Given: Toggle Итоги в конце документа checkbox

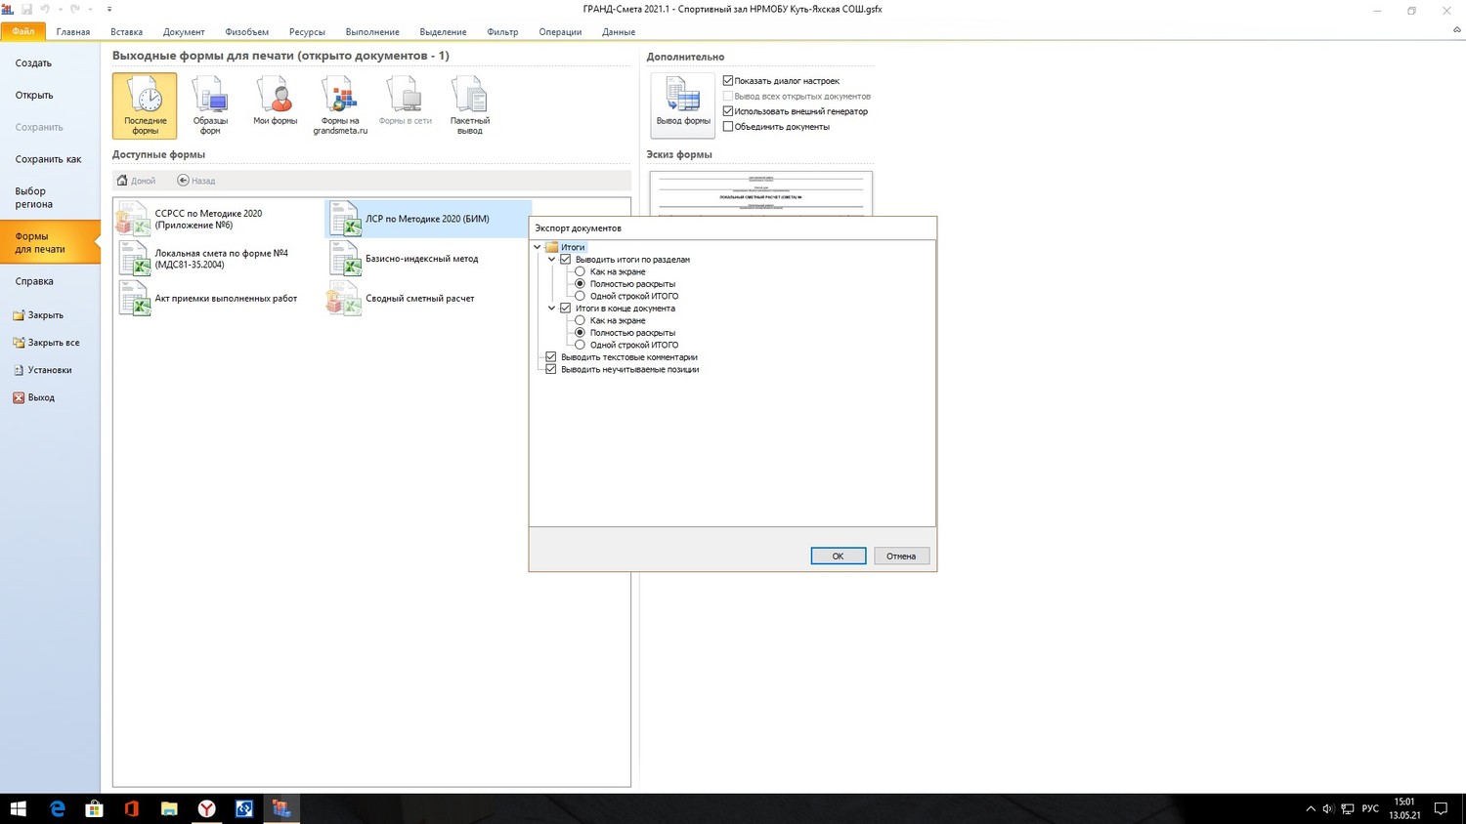Looking at the screenshot, I should click(x=565, y=309).
